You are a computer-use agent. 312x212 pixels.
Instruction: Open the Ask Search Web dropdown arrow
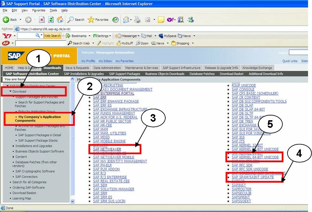click(x=93, y=43)
